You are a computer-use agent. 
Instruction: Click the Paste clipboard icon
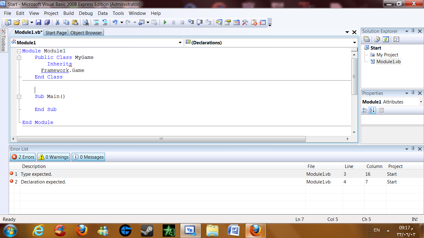(75, 22)
